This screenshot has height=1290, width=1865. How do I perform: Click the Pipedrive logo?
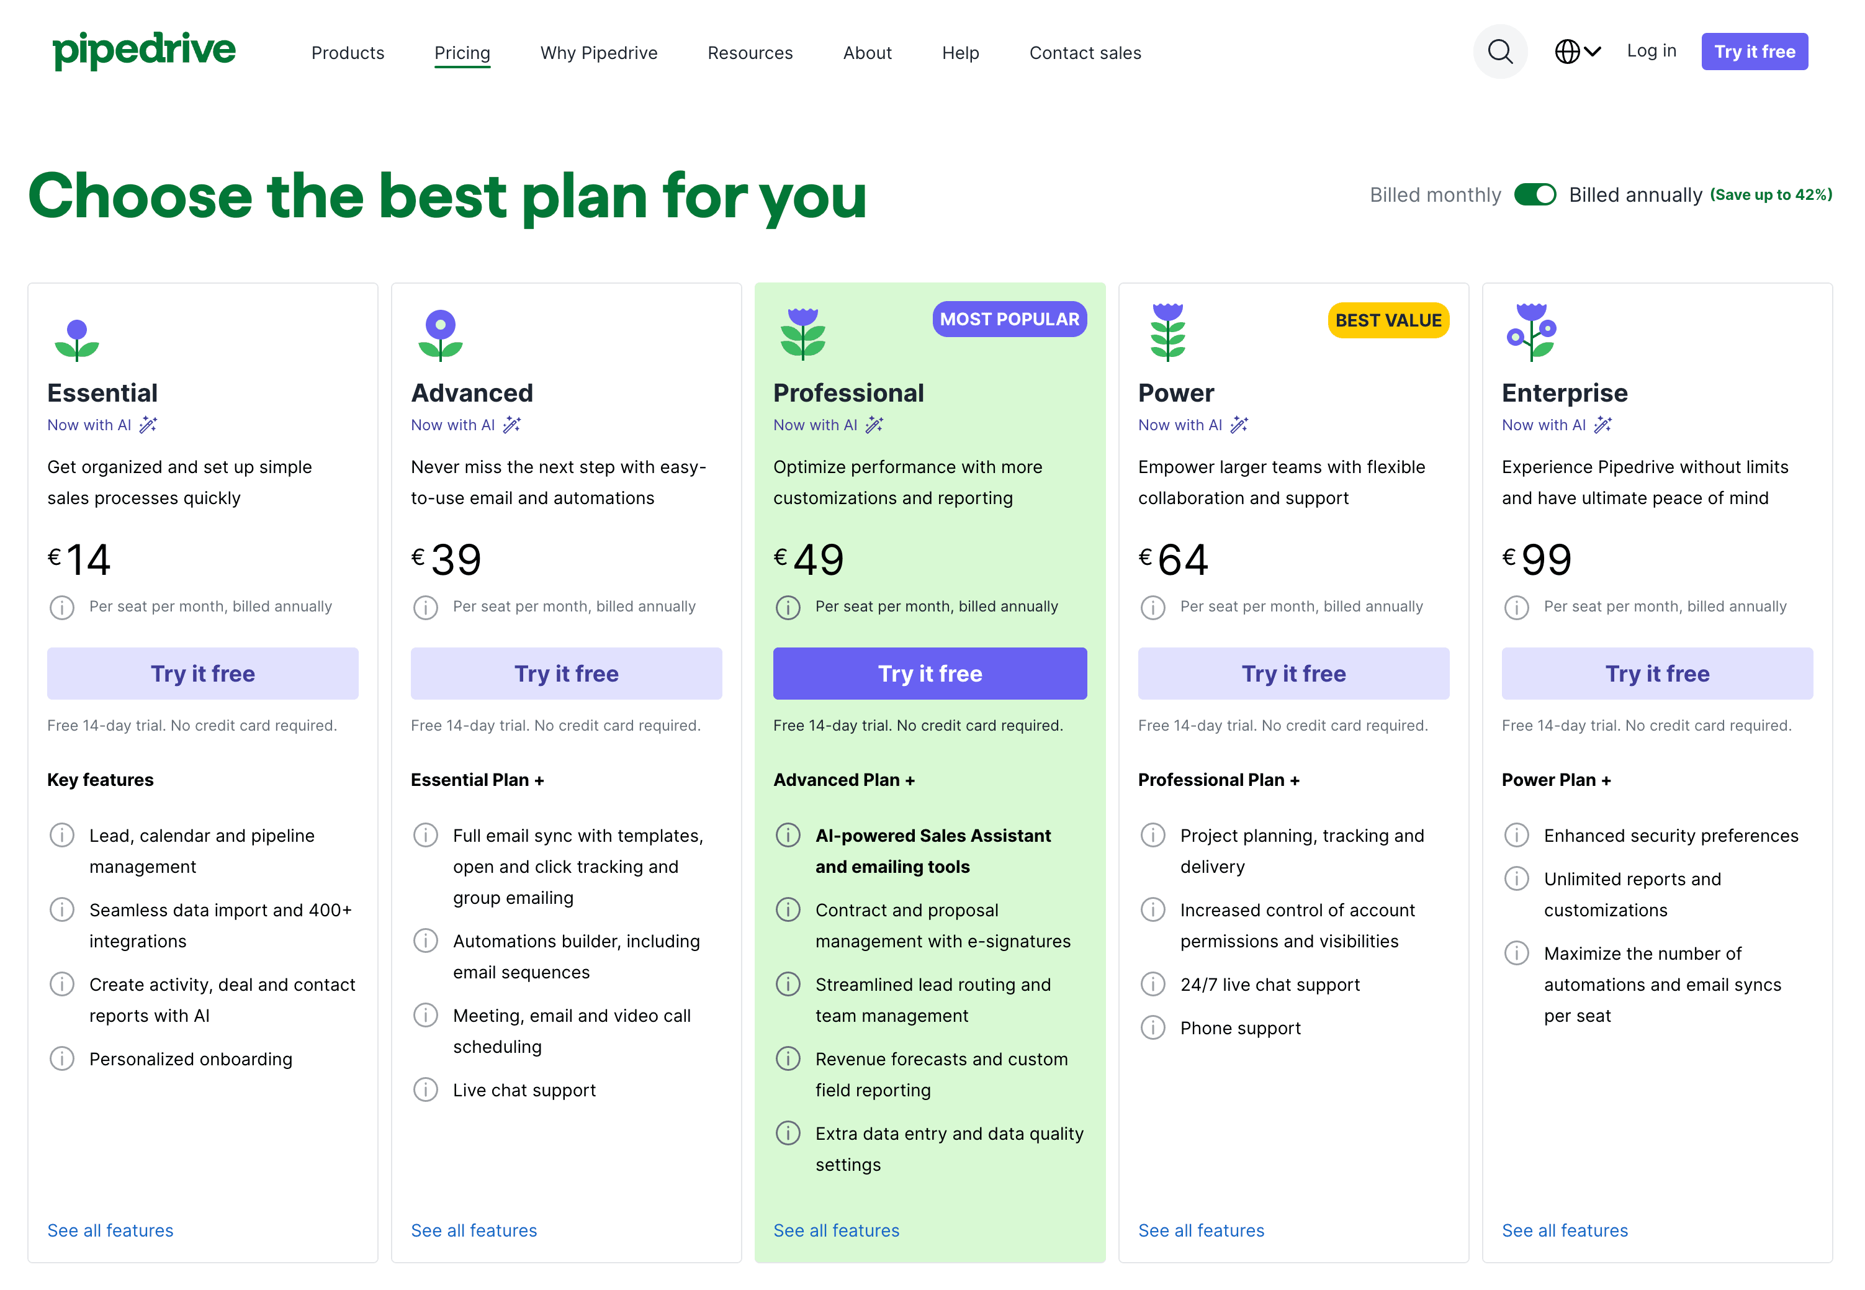pos(144,51)
